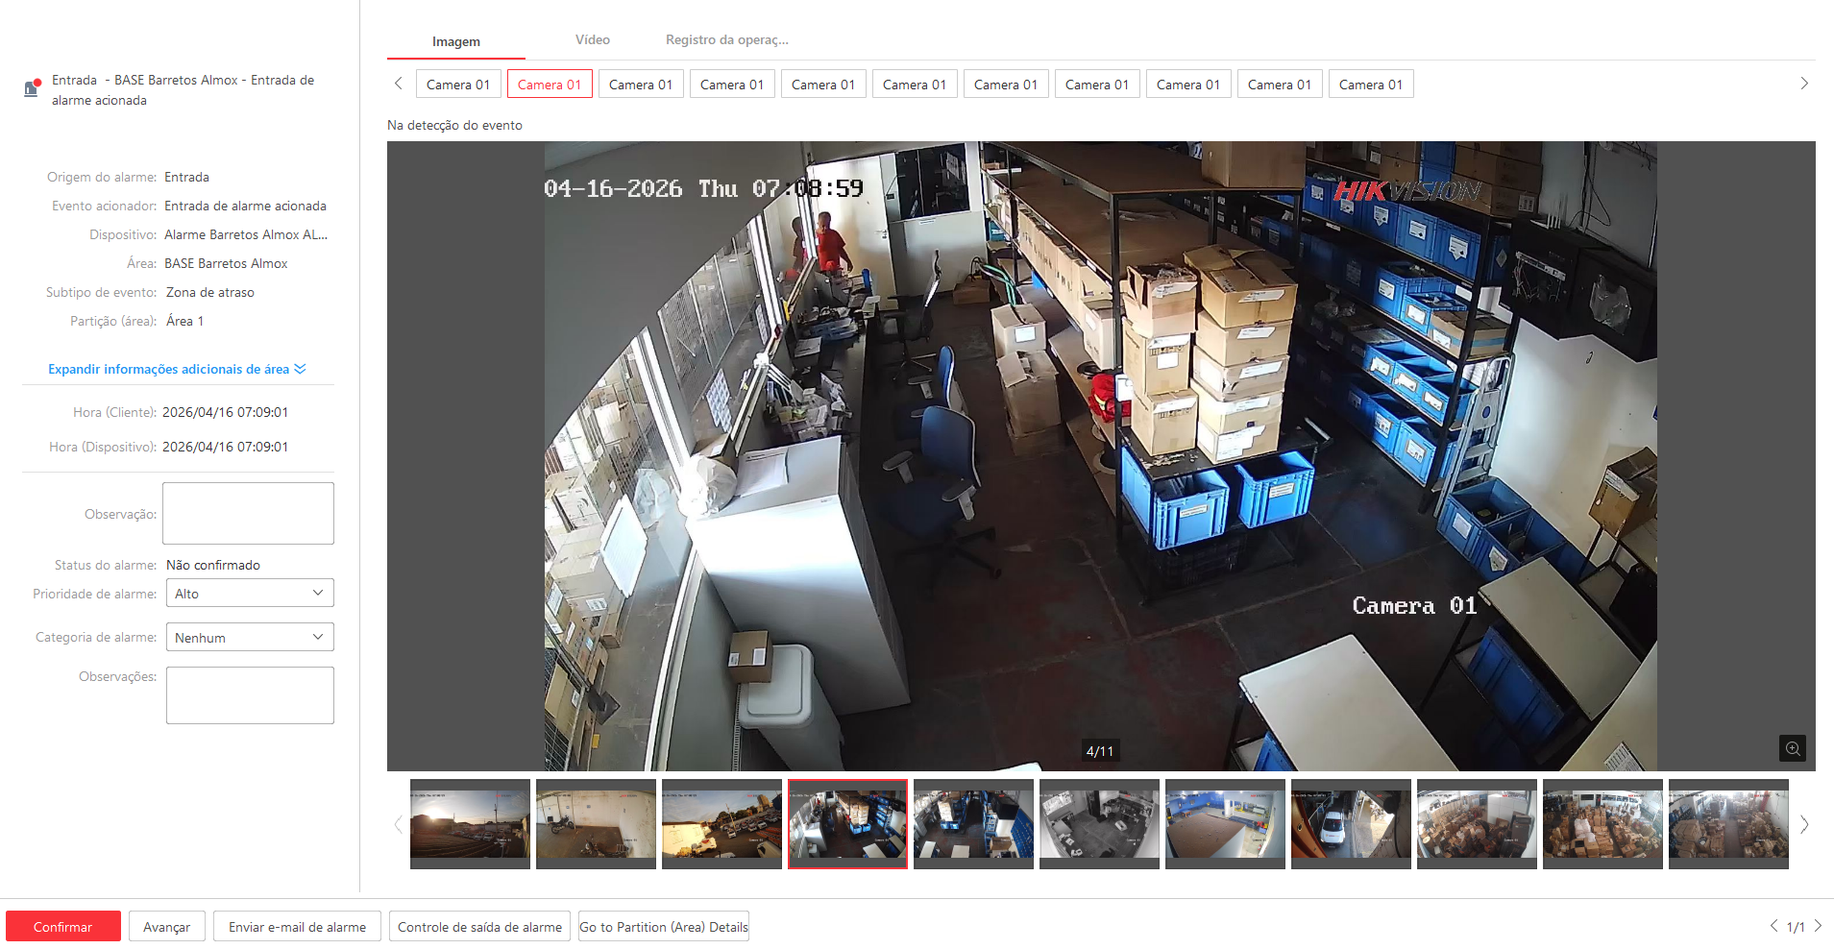Screen dimensions: 1834x949
Task: Show next thumbnails with right chevron
Action: 1803,824
